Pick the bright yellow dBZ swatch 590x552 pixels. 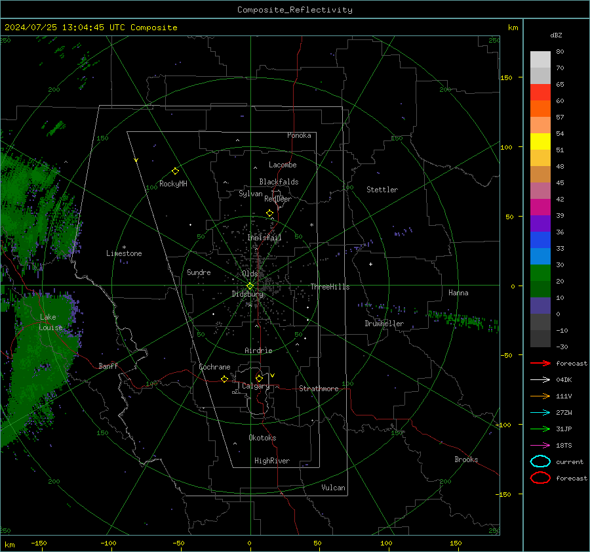point(540,142)
